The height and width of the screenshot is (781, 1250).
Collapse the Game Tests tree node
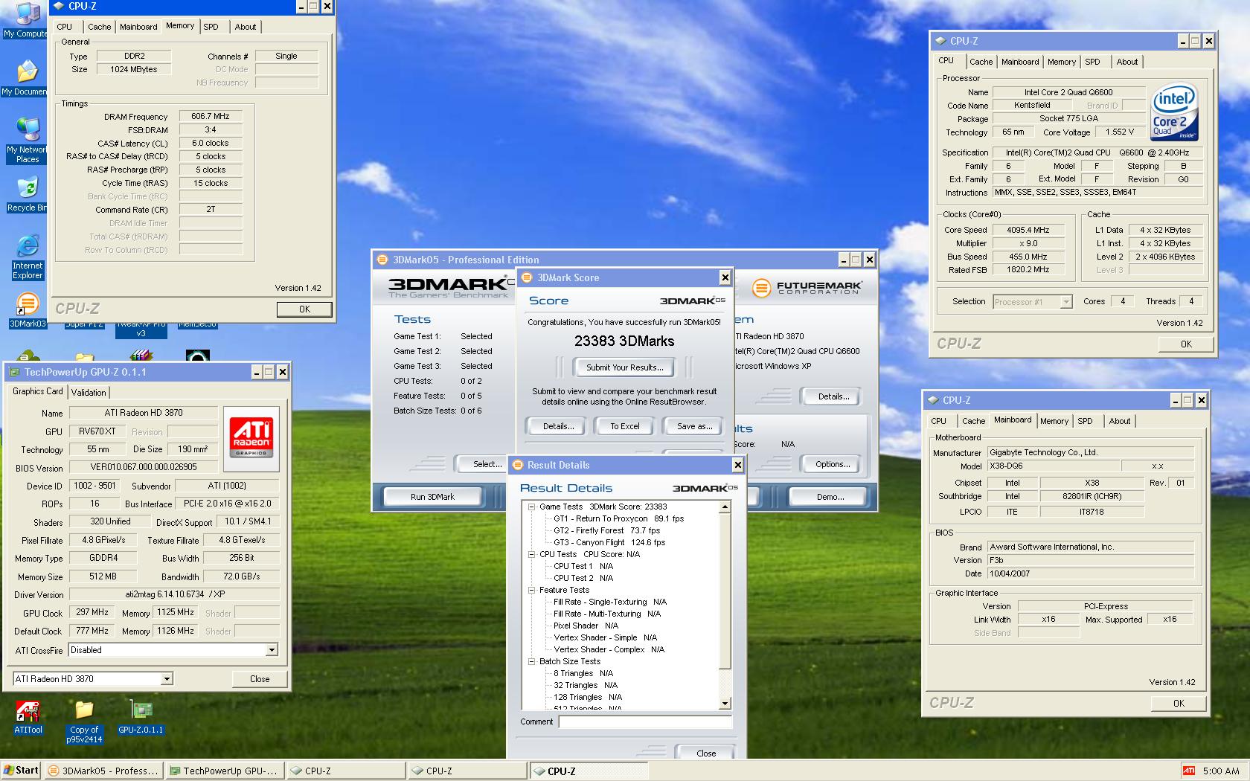pyautogui.click(x=531, y=507)
